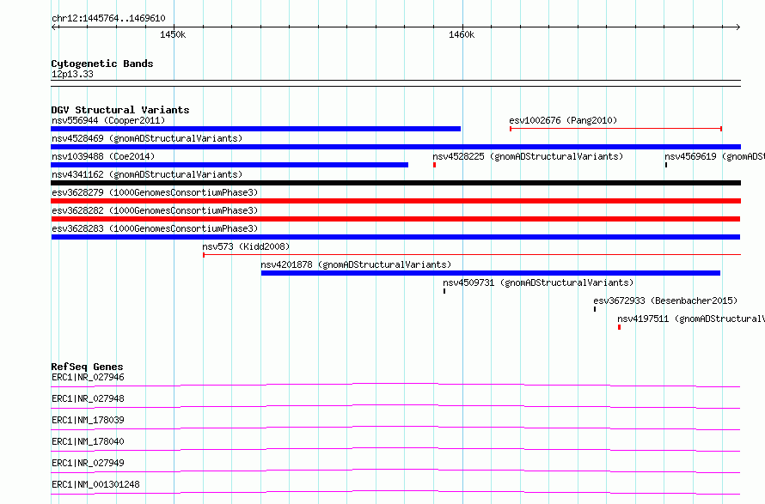The height and width of the screenshot is (504, 765).
Task: Open the nsv4569619 variant label
Action: pyautogui.click(x=714, y=156)
